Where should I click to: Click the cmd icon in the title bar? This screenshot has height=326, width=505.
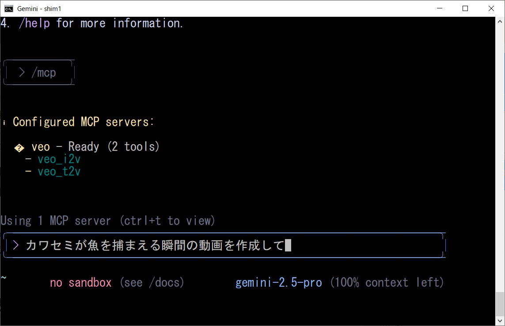pos(8,8)
